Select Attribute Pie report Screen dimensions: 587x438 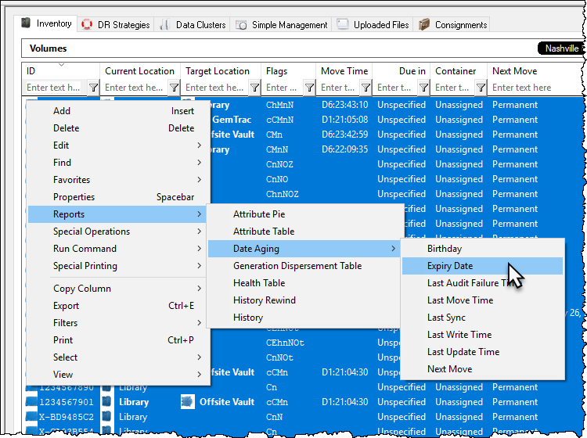point(304,214)
